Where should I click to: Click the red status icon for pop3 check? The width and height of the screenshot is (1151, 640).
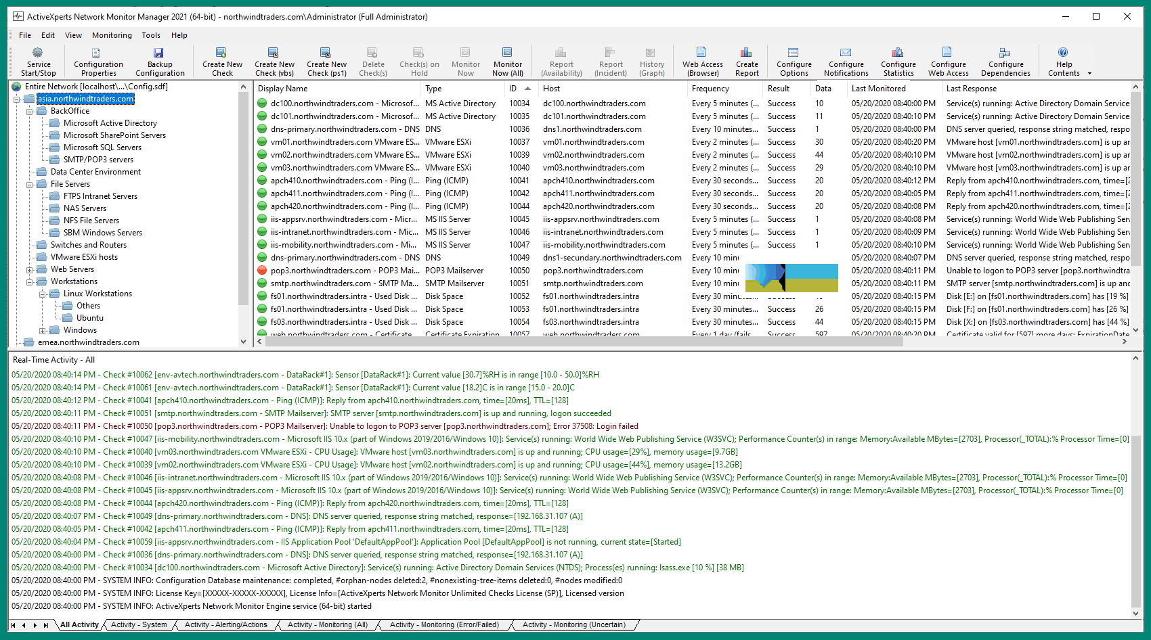(262, 271)
